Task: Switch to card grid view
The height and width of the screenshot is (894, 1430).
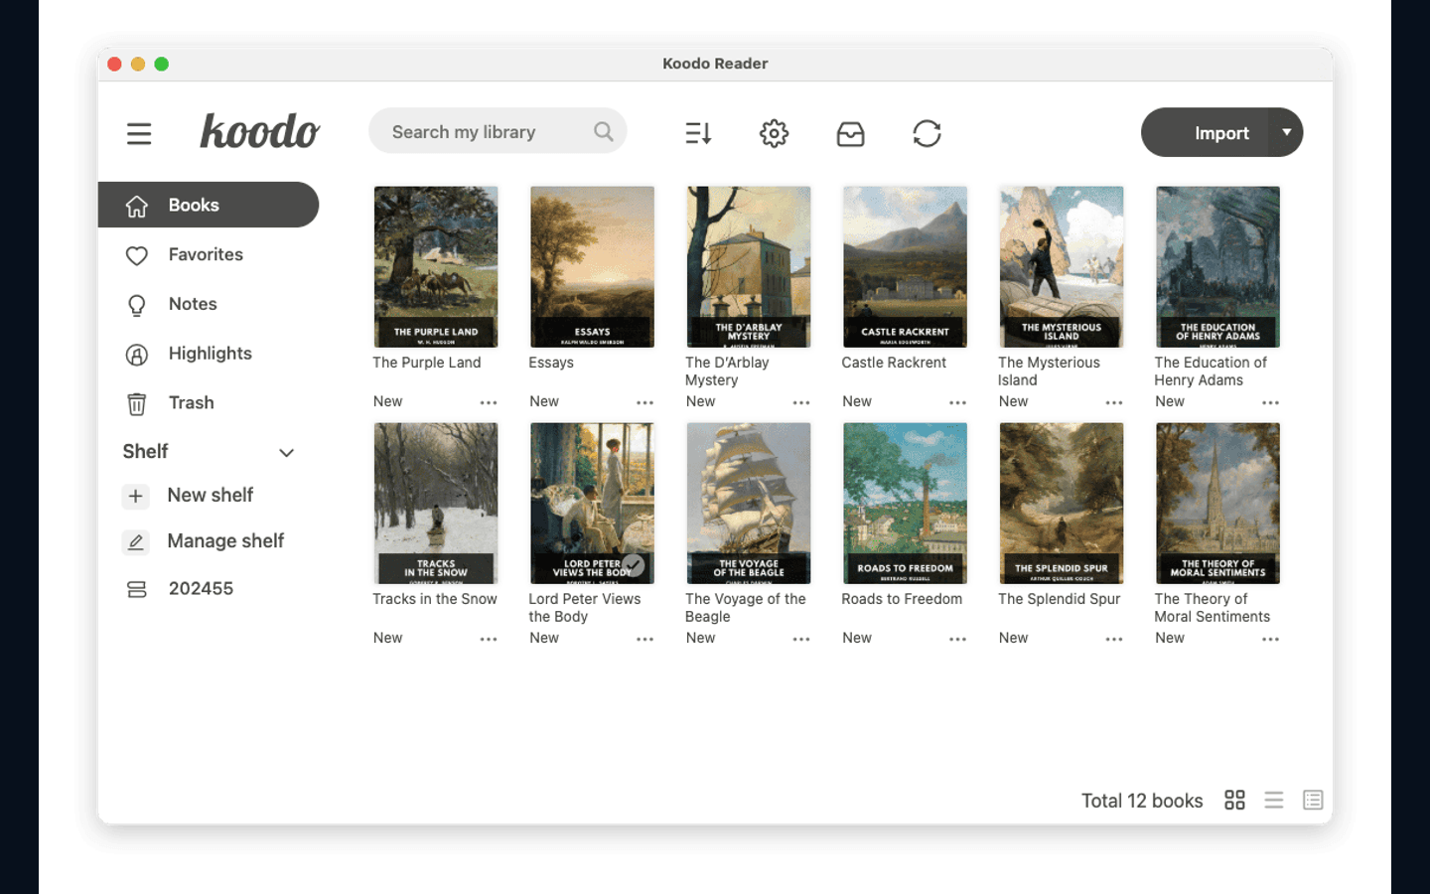Action: coord(1234,800)
